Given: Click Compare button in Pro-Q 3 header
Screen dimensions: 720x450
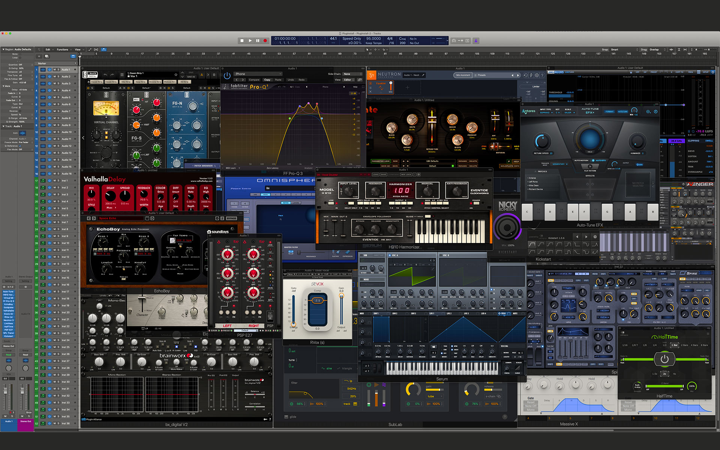Looking at the screenshot, I should (254, 80).
